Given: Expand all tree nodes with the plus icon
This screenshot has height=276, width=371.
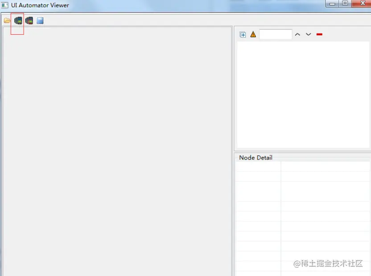Looking at the screenshot, I should tap(243, 34).
